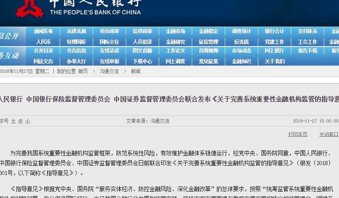Open 新闻发布 navigation link
Screen dimensions: 339x198
(x=43, y=31)
